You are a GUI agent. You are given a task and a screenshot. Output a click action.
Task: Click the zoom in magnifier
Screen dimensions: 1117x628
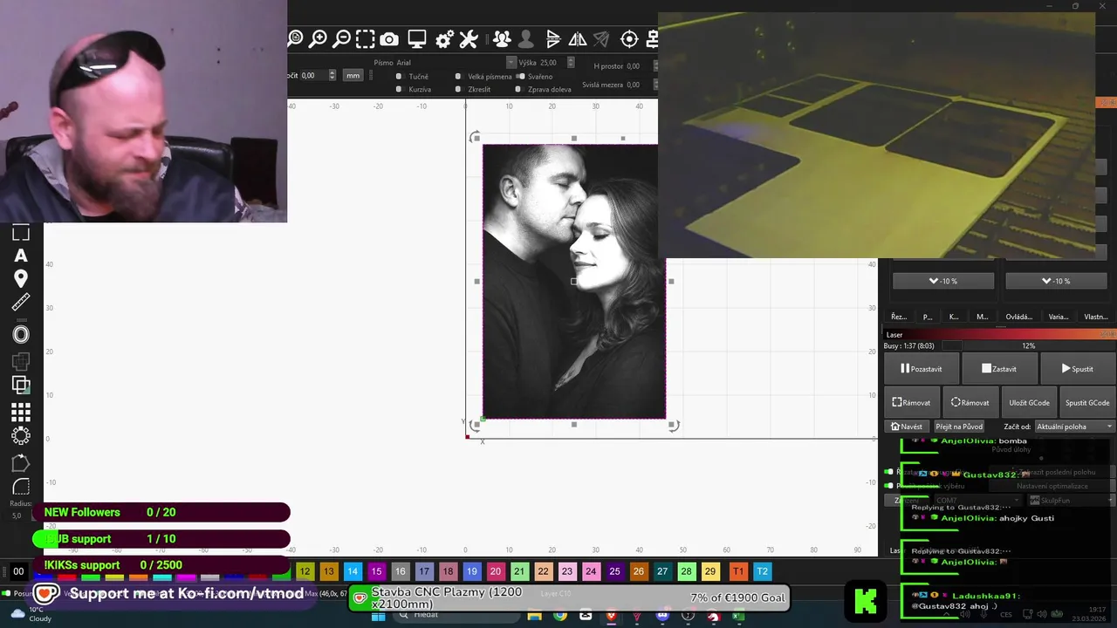tap(319, 38)
